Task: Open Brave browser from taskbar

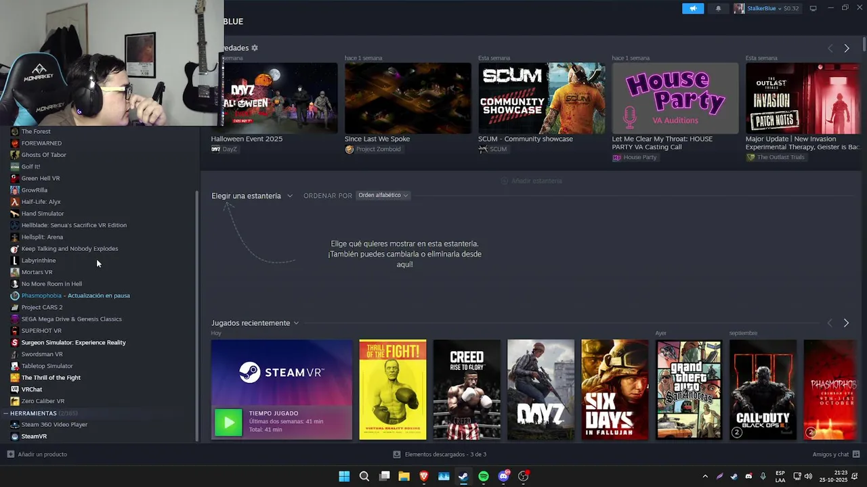Action: 424,476
